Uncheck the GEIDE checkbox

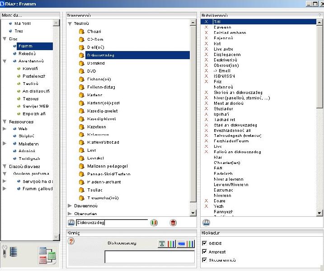pyautogui.click(x=205, y=243)
